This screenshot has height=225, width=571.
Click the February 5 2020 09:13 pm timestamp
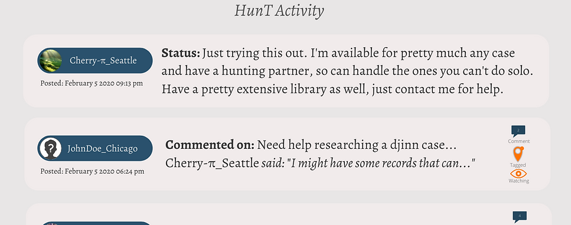pos(92,83)
